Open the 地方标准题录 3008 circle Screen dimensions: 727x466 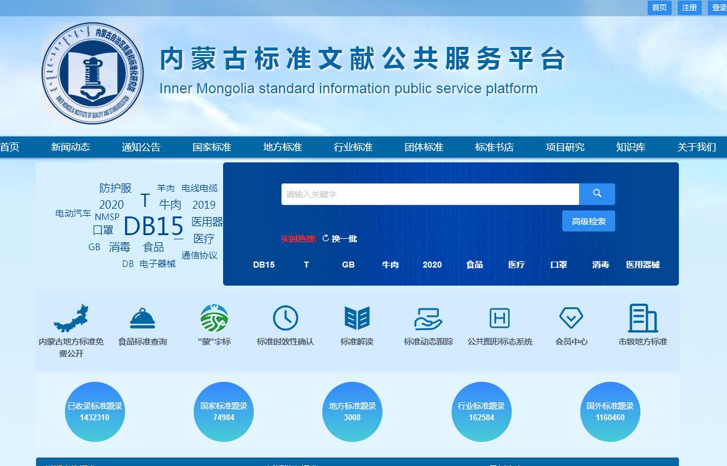tap(352, 412)
